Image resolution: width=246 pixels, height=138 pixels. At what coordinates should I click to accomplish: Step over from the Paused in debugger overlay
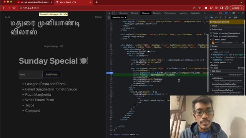[x=65, y=15]
